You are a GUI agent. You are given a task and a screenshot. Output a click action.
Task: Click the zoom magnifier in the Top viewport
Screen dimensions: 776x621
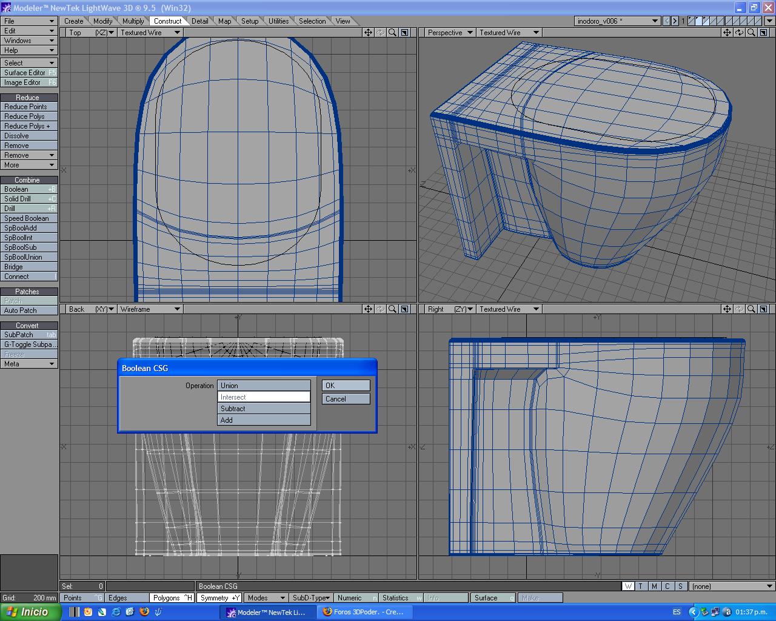392,33
